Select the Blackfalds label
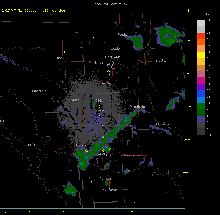 pyautogui.click(x=113, y=57)
